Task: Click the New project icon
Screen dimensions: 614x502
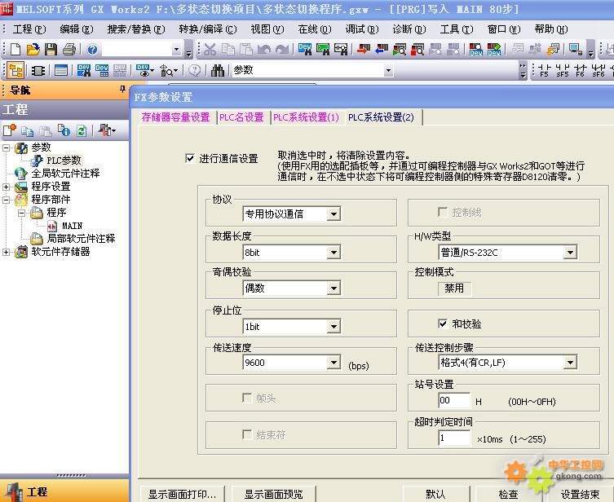Action: coord(15,49)
